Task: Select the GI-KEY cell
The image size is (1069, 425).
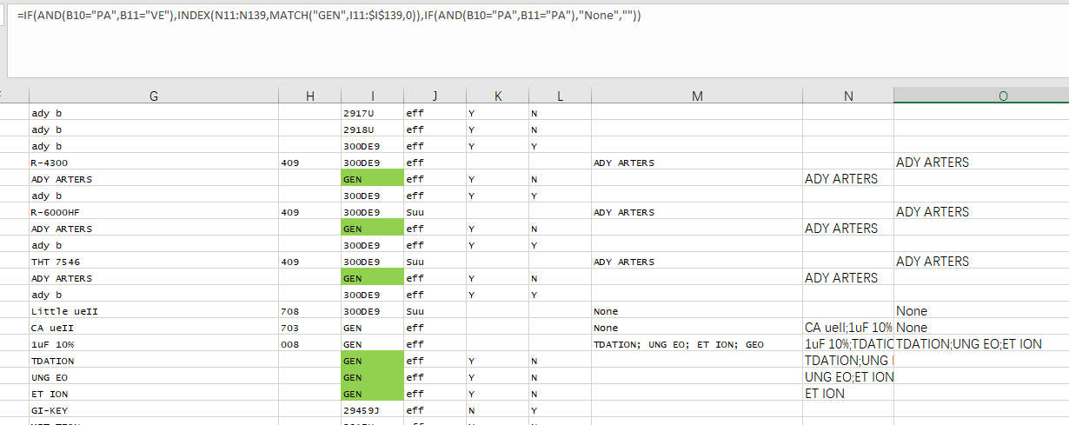Action: (154, 410)
